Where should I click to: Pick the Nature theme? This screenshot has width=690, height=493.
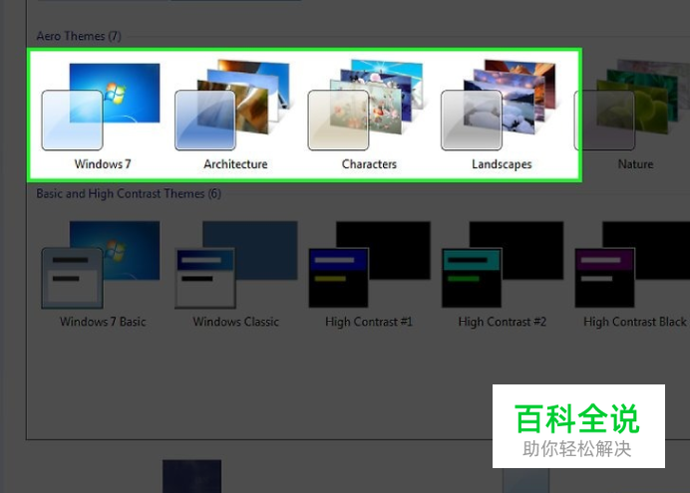634,116
